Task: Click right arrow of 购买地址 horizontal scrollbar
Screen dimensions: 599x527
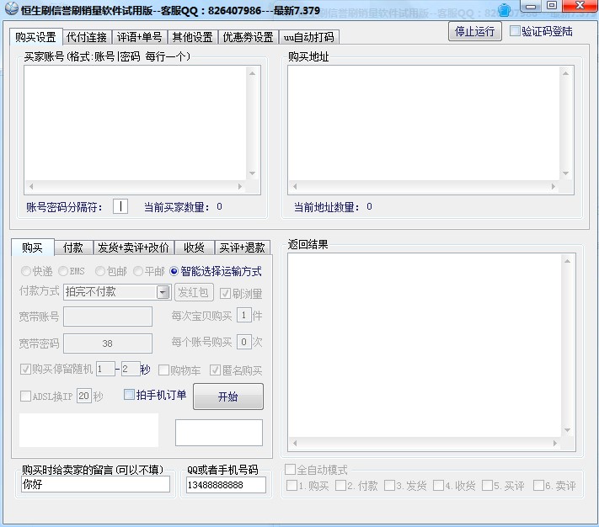Action: tap(554, 186)
